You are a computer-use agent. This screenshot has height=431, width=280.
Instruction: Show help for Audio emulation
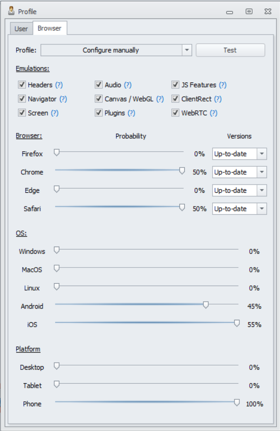point(128,85)
